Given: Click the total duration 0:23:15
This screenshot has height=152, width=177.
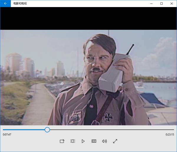Looking at the screenshot, I should click(x=170, y=135).
